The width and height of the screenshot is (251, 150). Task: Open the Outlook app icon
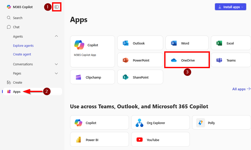point(140,43)
